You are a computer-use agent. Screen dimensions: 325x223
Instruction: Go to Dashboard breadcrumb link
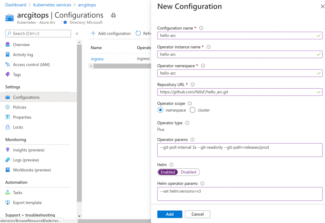16,5
